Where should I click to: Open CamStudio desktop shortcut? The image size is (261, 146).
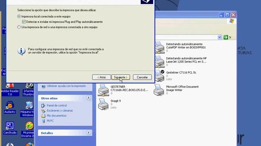[10, 128]
